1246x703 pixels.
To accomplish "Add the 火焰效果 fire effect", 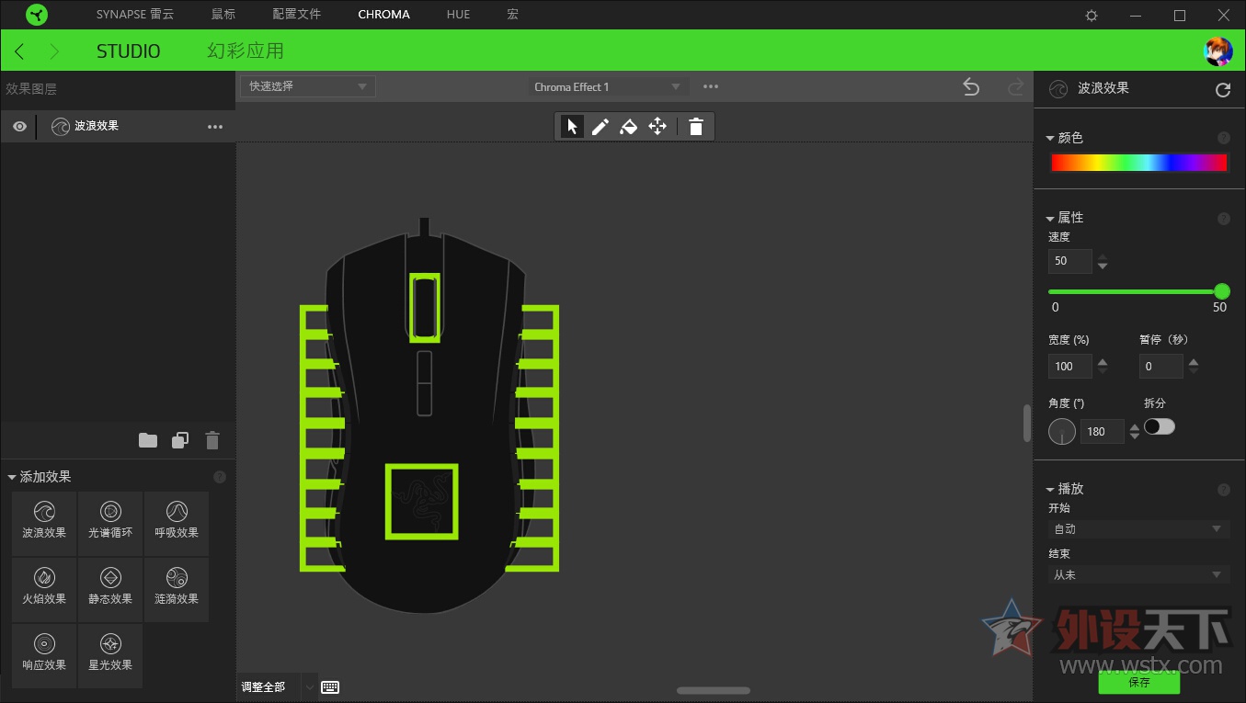I will click(44, 588).
